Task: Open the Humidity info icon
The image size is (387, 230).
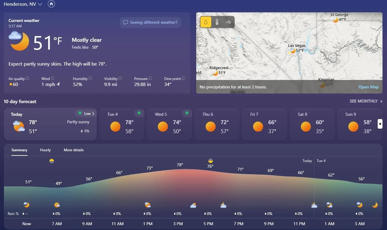Action: tap(90, 78)
